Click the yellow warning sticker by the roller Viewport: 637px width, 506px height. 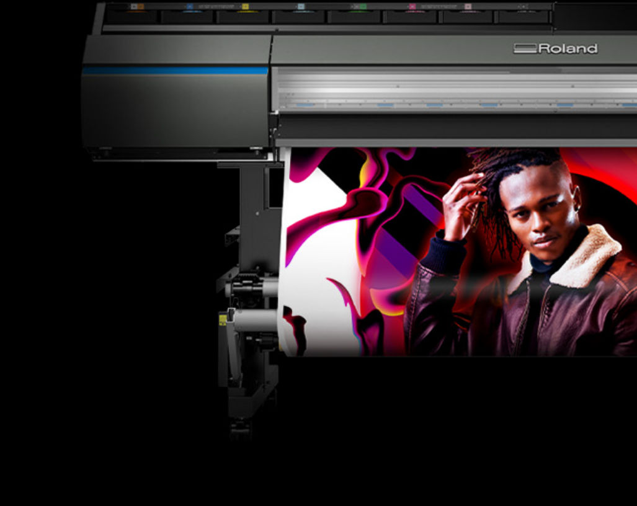tap(223, 320)
